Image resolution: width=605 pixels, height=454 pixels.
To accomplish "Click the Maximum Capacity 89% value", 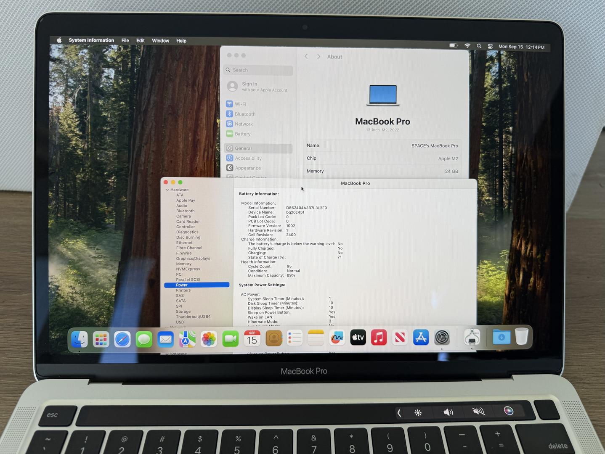I will tap(291, 275).
